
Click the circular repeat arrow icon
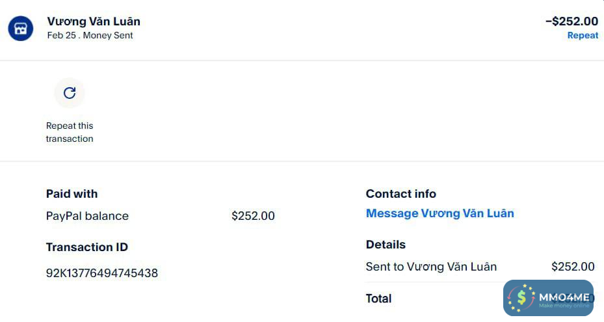pos(70,93)
